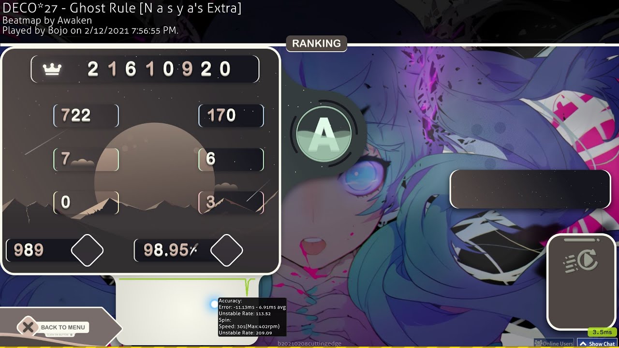Screen dimensions: 619x348
Task: Click the hit count showing 3
Action: (x=211, y=202)
